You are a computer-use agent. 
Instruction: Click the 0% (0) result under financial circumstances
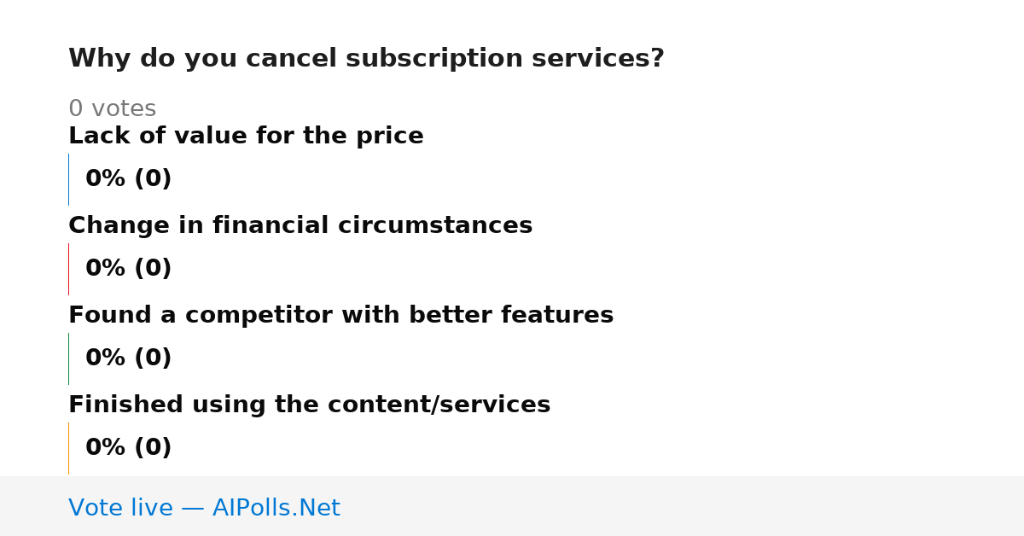(128, 269)
